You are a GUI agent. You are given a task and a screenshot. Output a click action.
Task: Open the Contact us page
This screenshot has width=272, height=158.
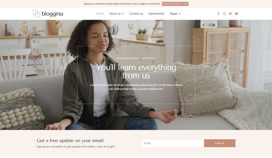[x=136, y=14]
